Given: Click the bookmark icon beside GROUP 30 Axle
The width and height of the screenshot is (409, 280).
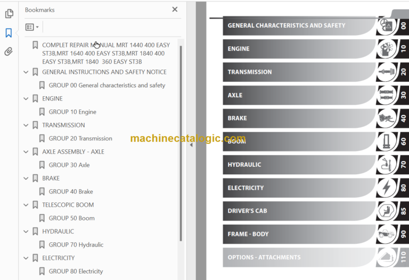Looking at the screenshot, I should point(42,165).
